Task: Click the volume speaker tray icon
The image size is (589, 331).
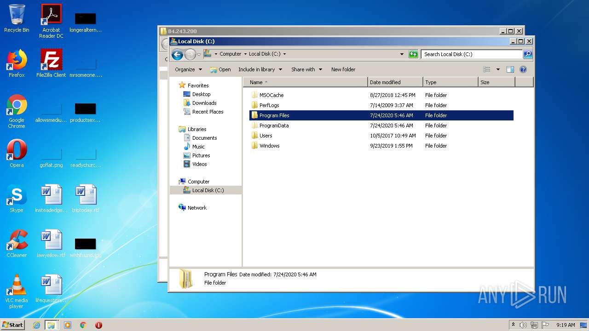Action: [523, 325]
